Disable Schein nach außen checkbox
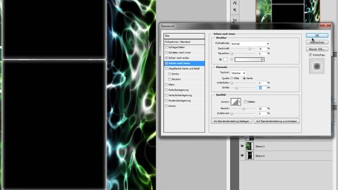The image size is (338, 190). click(166, 58)
